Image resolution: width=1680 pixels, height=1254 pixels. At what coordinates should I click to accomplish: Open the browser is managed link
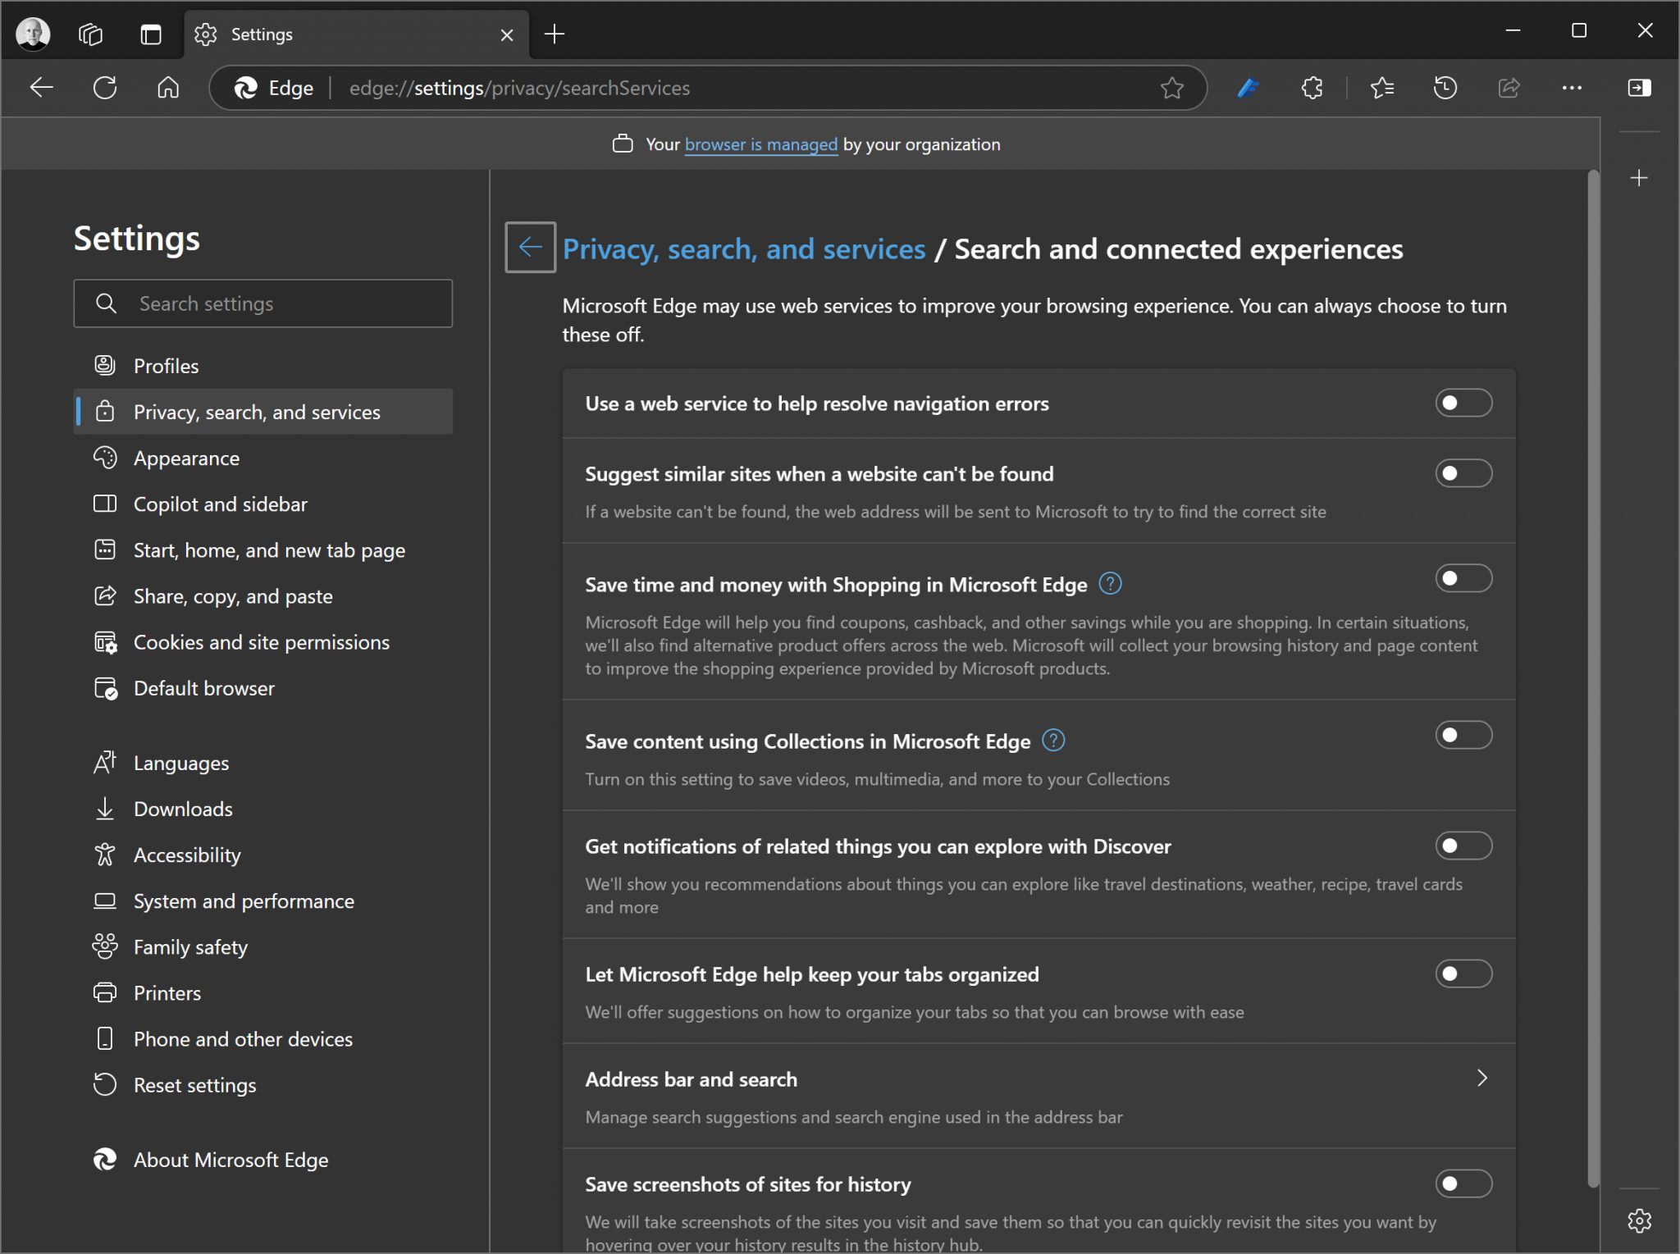pos(760,144)
